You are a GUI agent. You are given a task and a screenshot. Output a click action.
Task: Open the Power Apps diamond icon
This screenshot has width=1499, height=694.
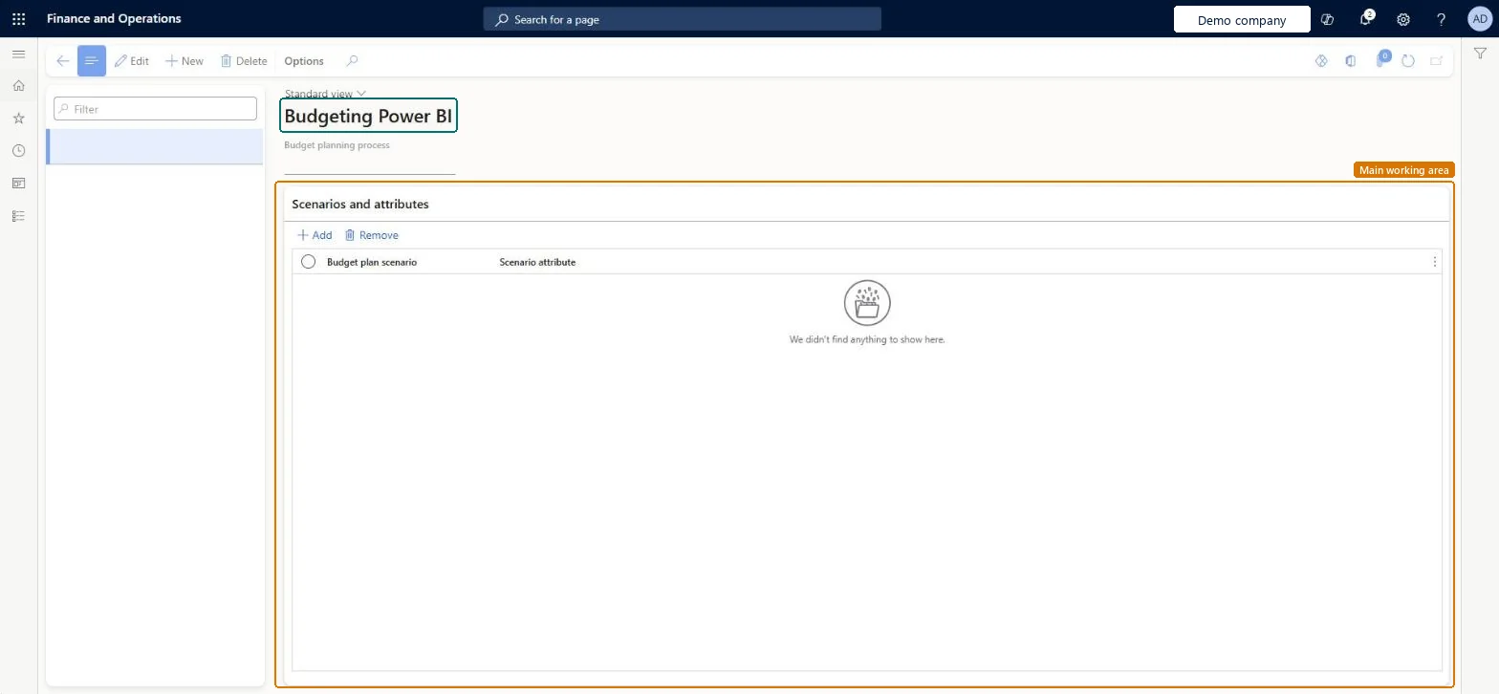pyautogui.click(x=1321, y=61)
